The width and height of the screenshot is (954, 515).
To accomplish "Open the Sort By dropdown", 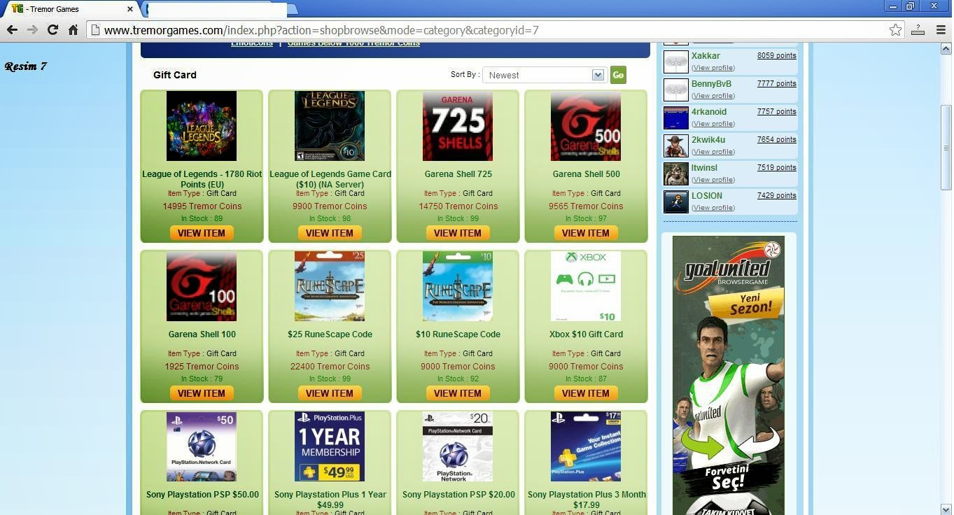I will pyautogui.click(x=544, y=75).
